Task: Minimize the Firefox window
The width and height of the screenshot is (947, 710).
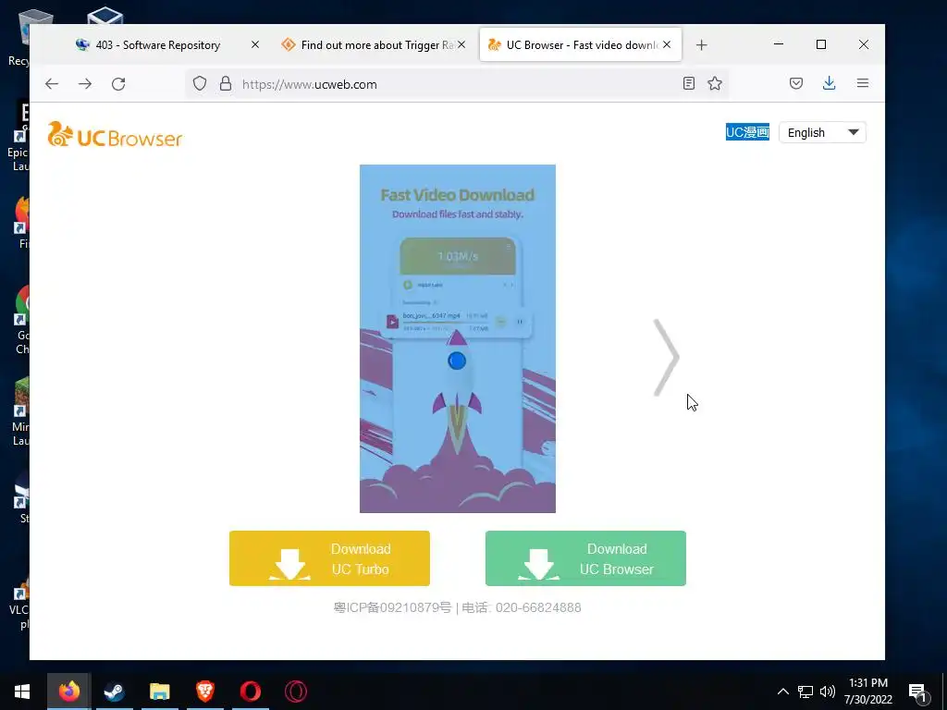Action: (x=779, y=44)
